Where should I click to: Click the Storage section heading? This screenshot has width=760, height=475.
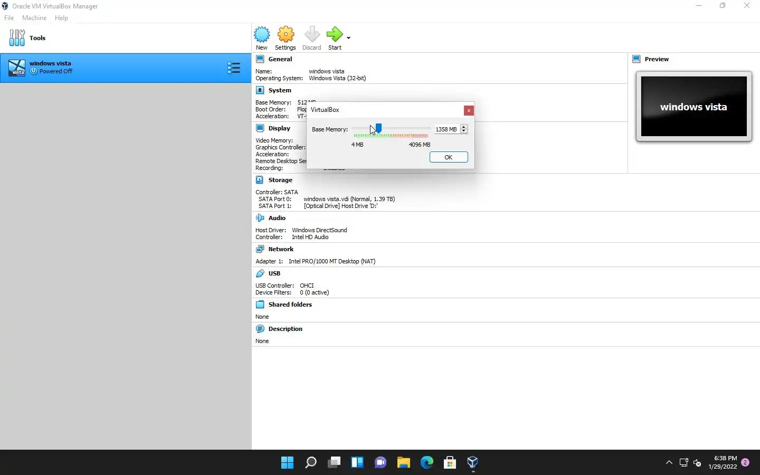point(280,180)
